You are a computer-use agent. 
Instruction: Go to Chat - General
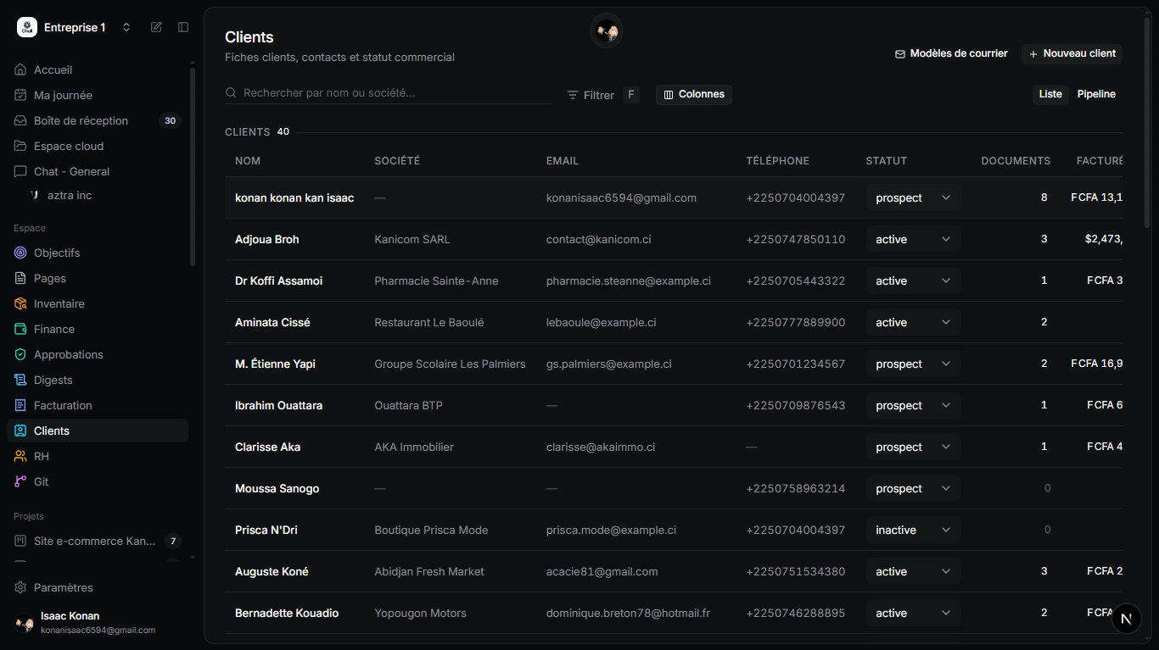point(98,171)
